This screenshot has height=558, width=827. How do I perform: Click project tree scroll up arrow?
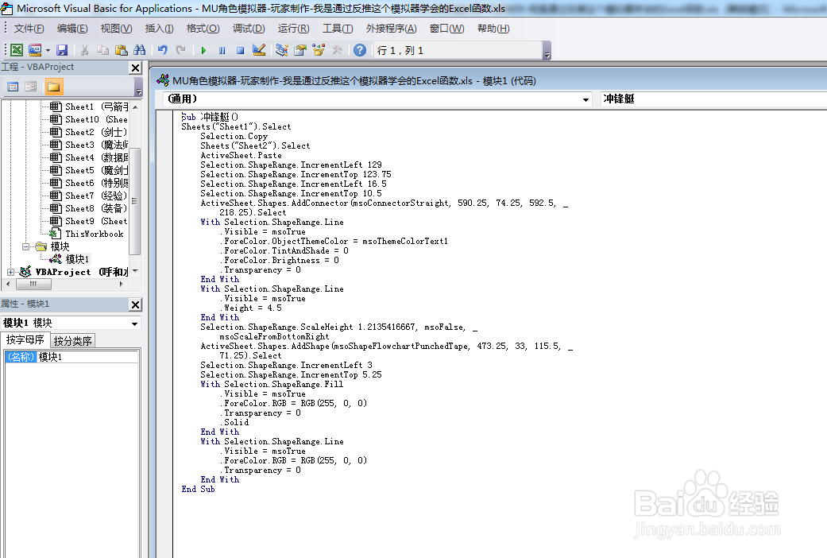pyautogui.click(x=136, y=107)
